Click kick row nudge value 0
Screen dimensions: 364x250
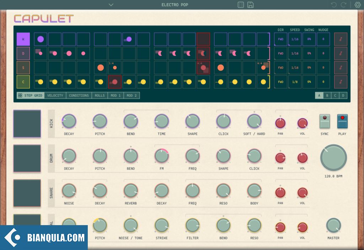pyautogui.click(x=323, y=39)
